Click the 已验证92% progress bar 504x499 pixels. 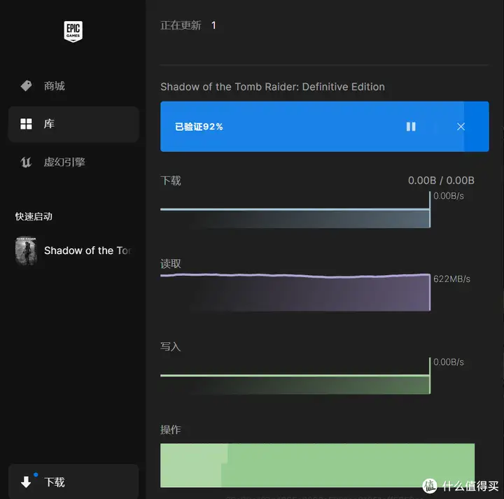click(x=325, y=127)
